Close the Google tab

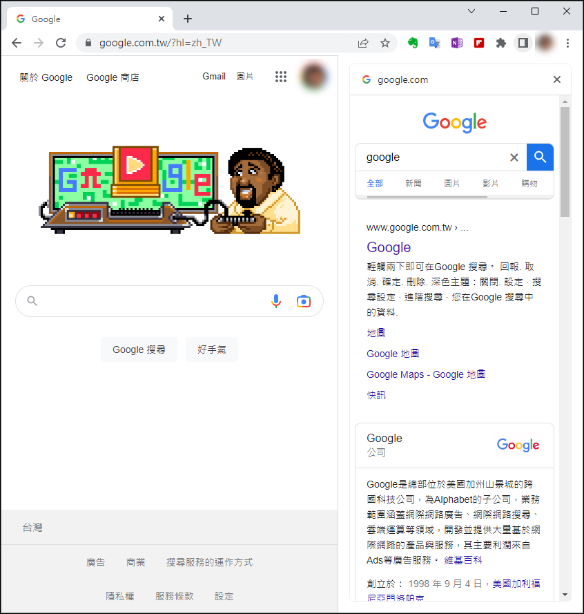(x=162, y=19)
